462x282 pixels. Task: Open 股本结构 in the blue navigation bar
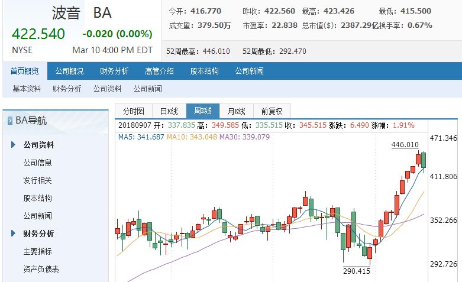tap(205, 71)
